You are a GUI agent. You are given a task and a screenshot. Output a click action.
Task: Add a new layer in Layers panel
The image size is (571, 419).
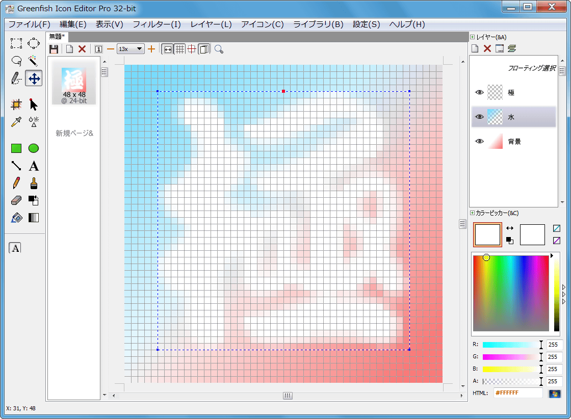pyautogui.click(x=475, y=48)
